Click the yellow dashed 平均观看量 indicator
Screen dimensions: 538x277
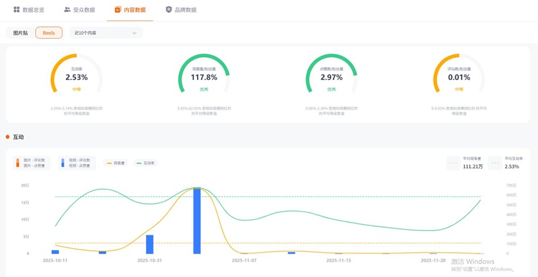click(454, 163)
